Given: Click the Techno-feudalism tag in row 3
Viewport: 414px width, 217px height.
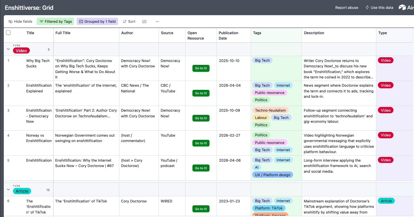Looking at the screenshot, I should click(x=270, y=110).
